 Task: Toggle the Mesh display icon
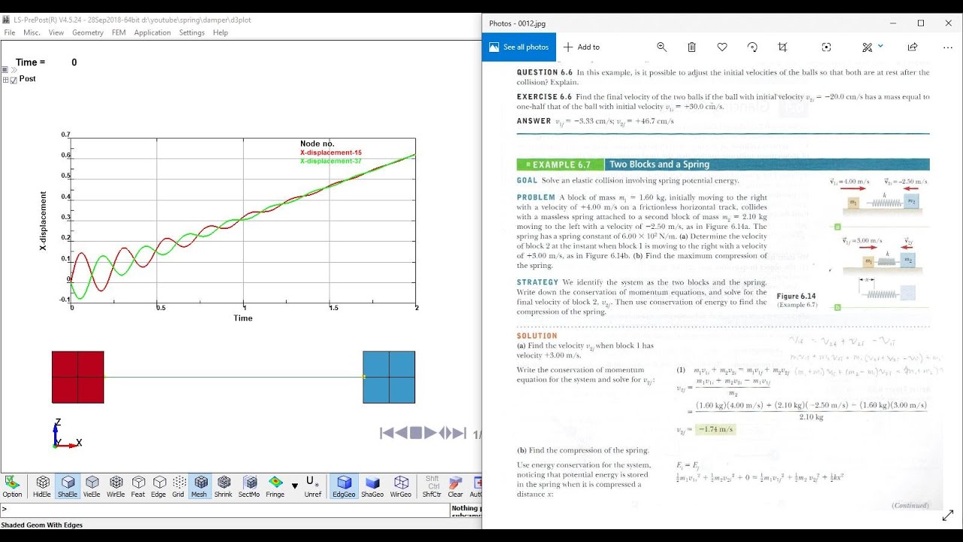pyautogui.click(x=199, y=486)
